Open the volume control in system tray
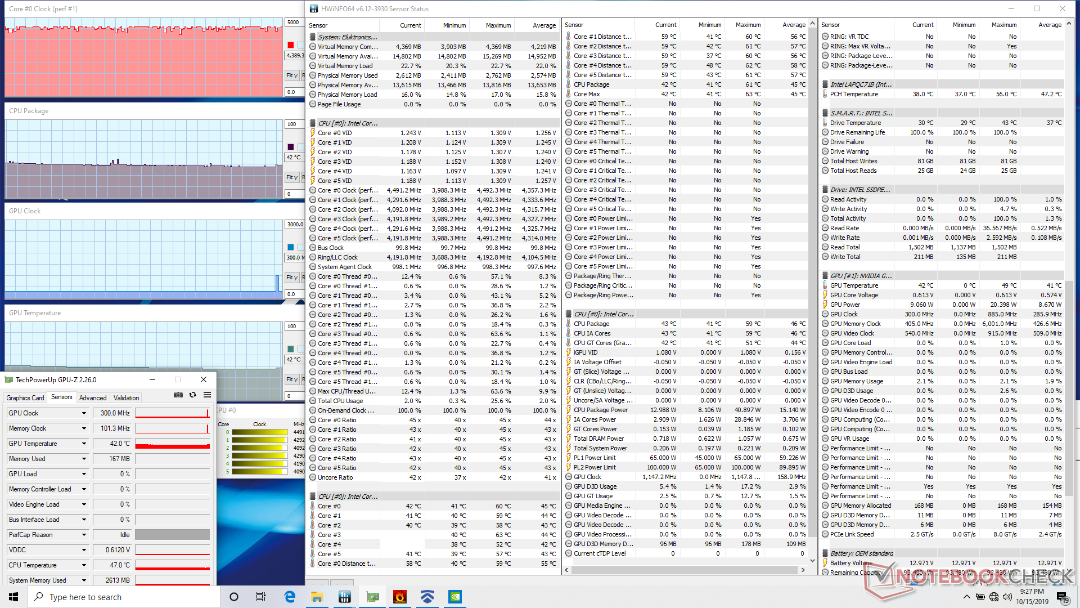 (x=1007, y=597)
